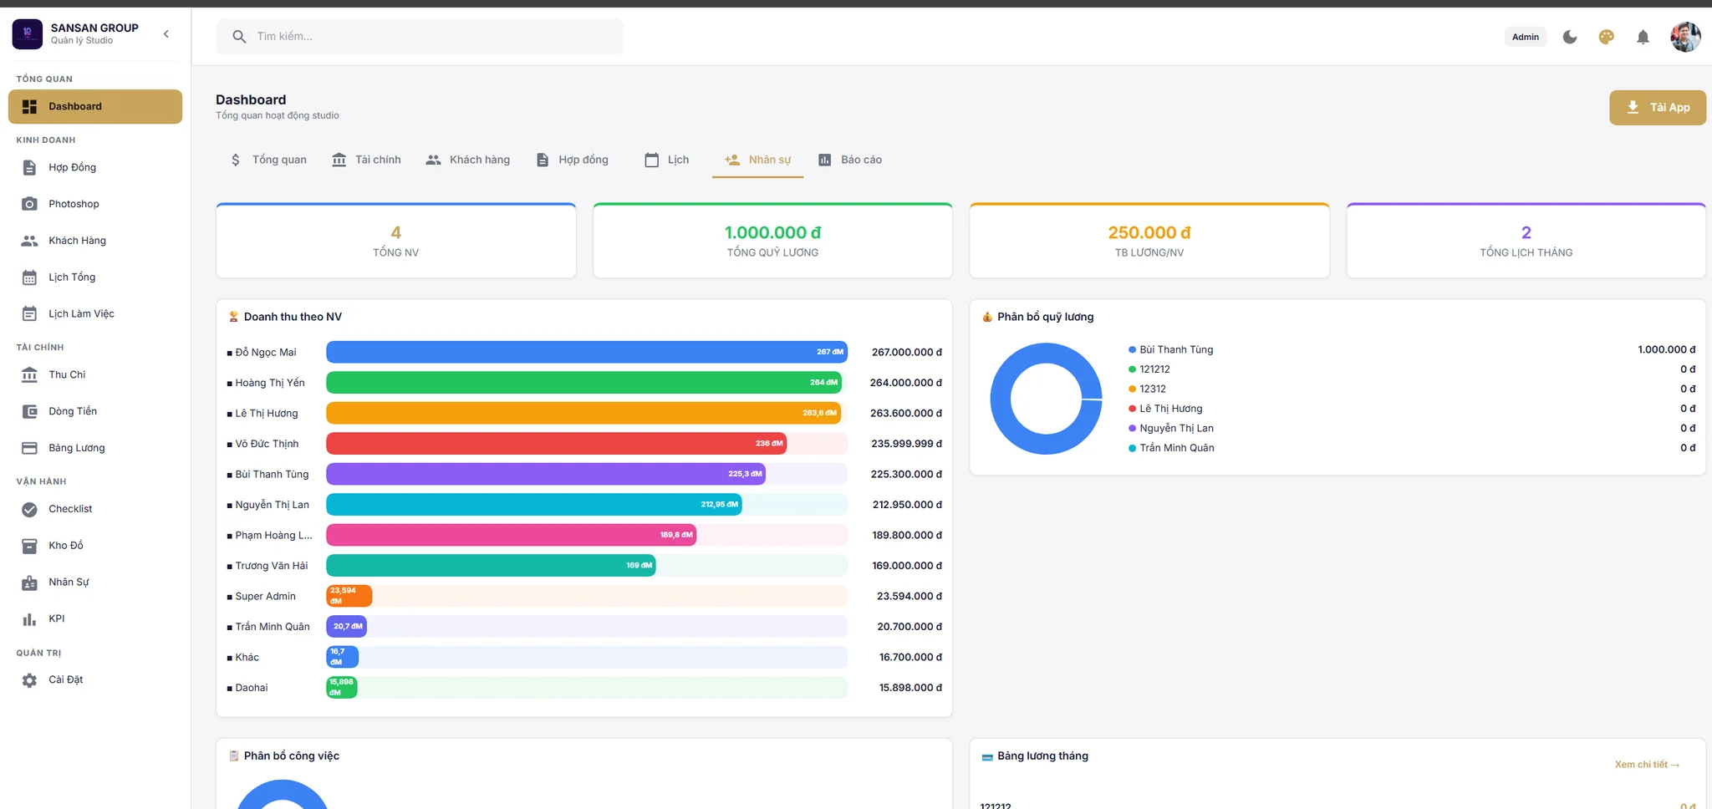This screenshot has width=1712, height=809.
Task: Open KPI from the sidebar menu
Action: point(95,619)
